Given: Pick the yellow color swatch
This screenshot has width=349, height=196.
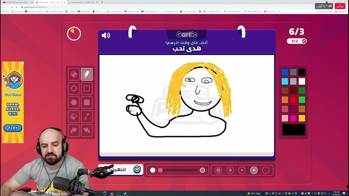Looking at the screenshot, I should (x=302, y=118).
